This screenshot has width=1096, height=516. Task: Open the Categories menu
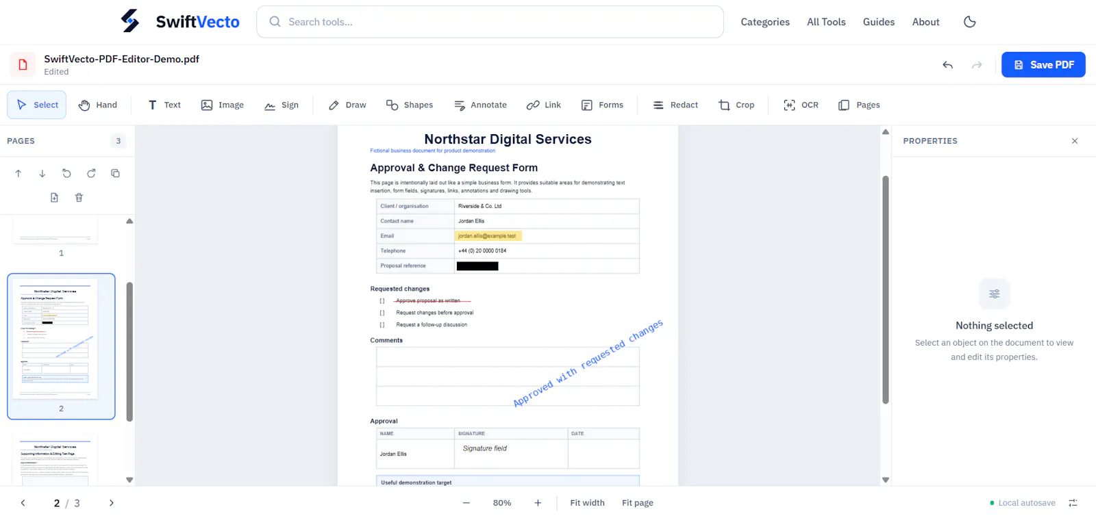pyautogui.click(x=765, y=22)
